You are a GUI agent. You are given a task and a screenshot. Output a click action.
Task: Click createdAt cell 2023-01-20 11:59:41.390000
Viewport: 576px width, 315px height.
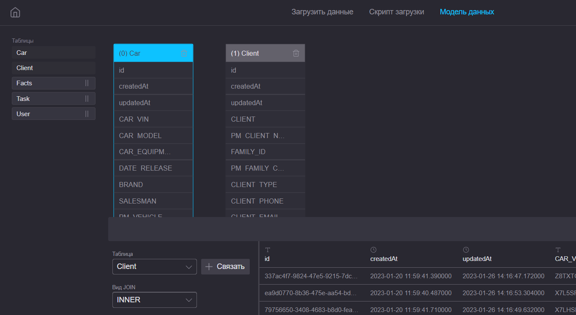click(411, 276)
